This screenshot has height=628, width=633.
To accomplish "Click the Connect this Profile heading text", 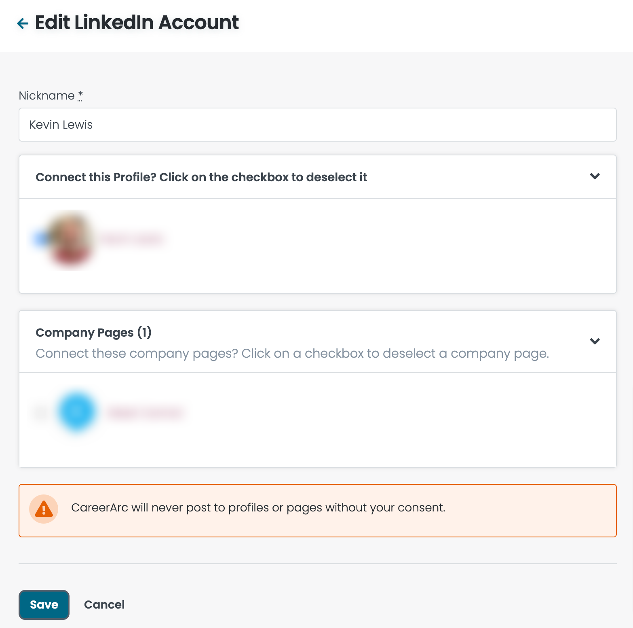I will pos(201,177).
